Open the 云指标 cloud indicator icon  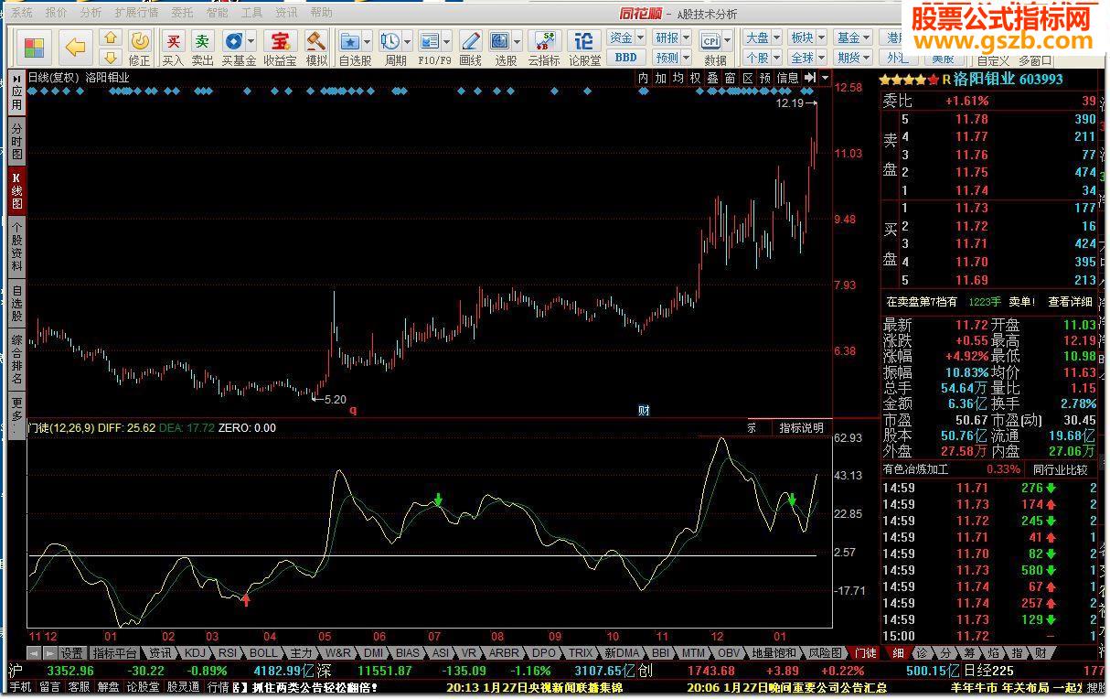[x=544, y=48]
